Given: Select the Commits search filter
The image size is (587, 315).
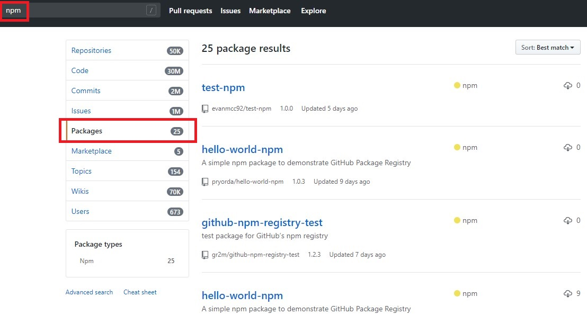Looking at the screenshot, I should pyautogui.click(x=127, y=91).
